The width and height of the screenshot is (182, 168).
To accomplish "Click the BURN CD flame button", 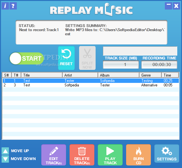I will (x=138, y=155).
